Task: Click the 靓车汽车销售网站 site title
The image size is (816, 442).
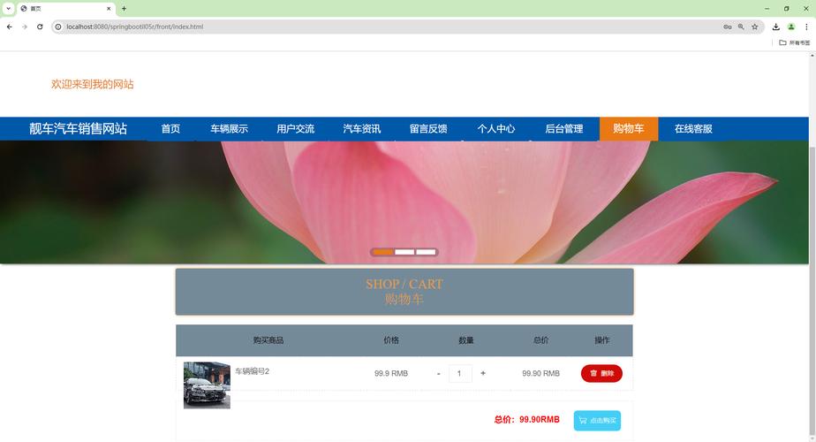Action: [x=78, y=129]
